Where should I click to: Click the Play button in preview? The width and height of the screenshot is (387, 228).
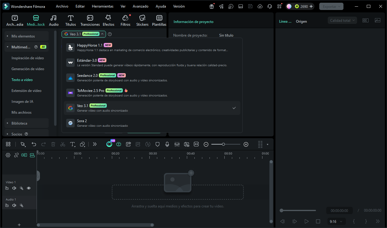pyautogui.click(x=306, y=221)
